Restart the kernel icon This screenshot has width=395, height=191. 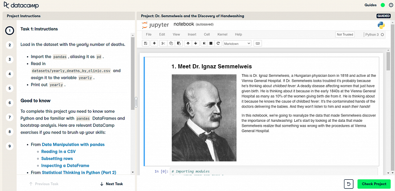point(218,43)
